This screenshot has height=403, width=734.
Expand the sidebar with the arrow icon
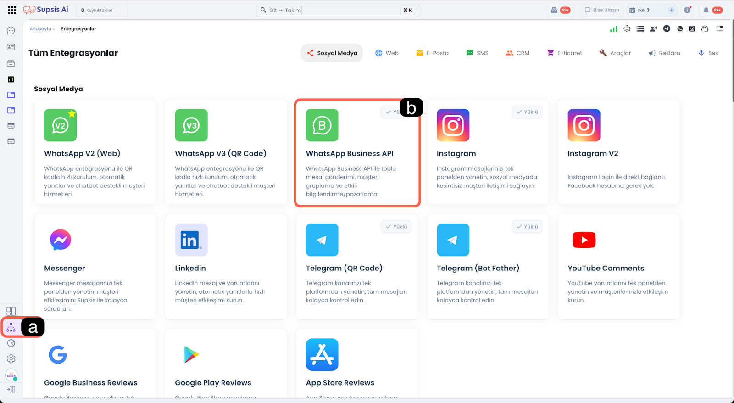(11, 389)
